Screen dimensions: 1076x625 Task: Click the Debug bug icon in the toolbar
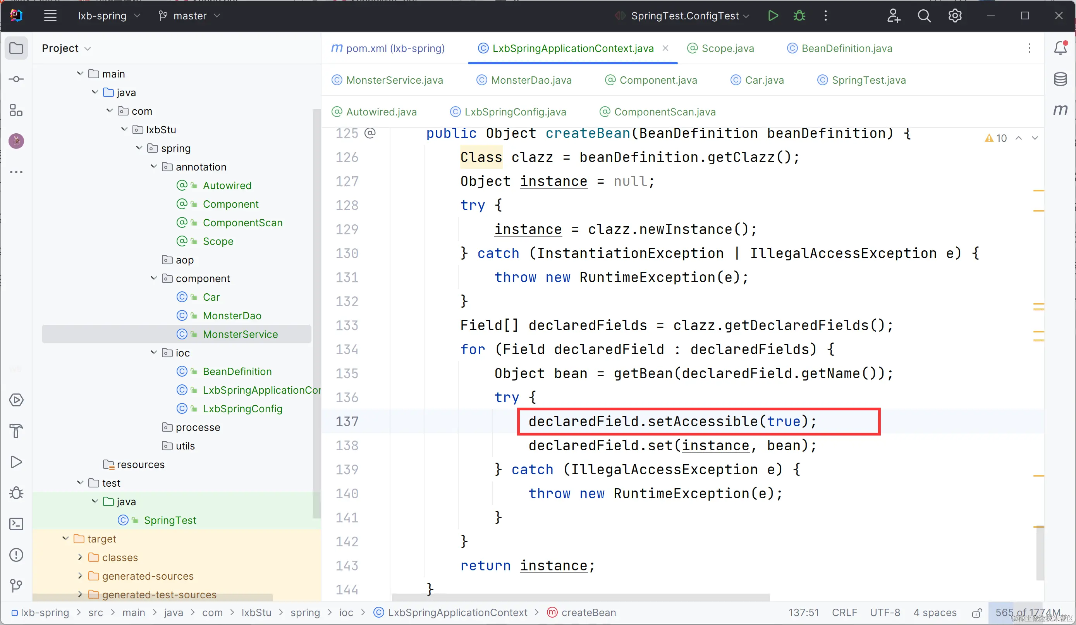tap(799, 16)
